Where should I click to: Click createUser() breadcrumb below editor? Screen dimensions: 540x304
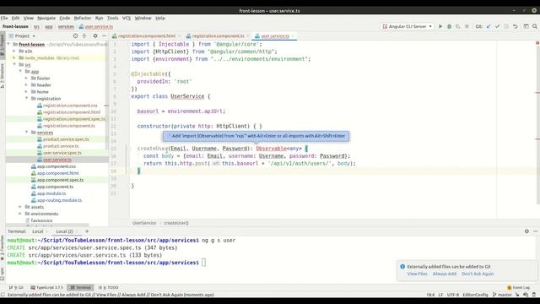pyautogui.click(x=176, y=223)
